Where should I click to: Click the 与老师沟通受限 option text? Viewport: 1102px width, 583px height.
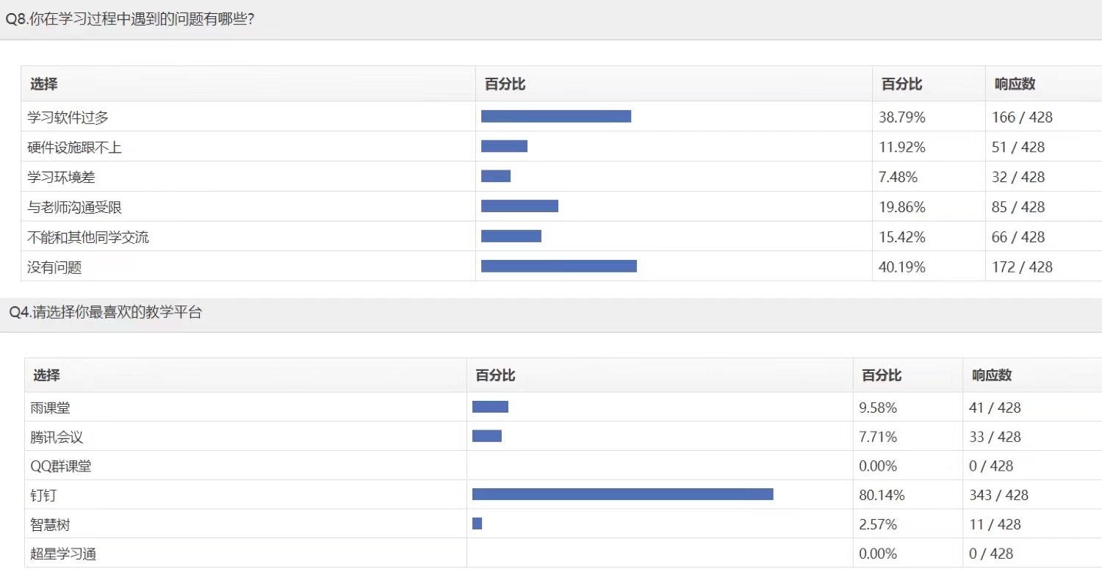(74, 207)
